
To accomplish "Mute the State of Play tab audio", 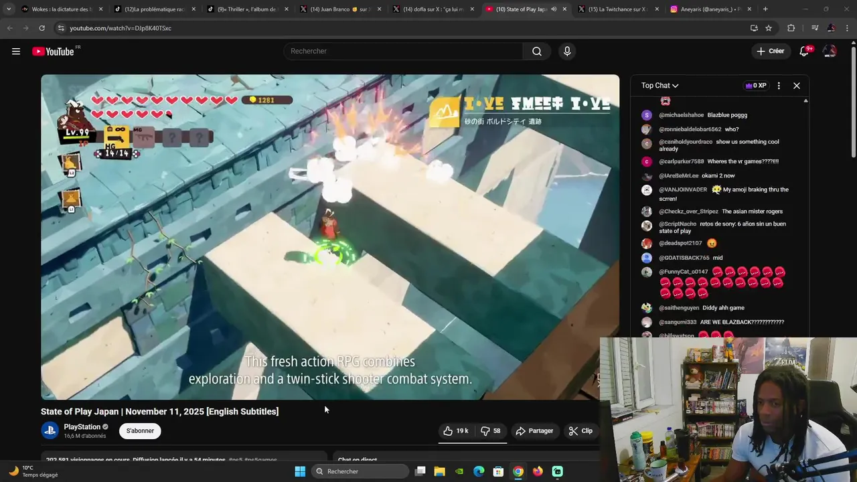I will (553, 9).
